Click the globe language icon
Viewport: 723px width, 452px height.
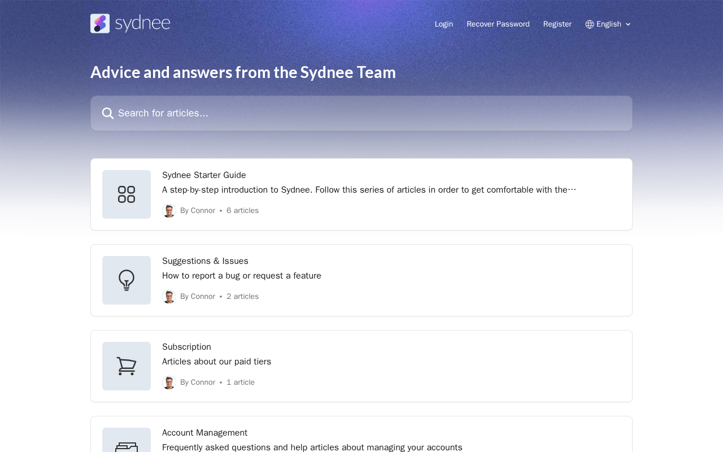(590, 24)
